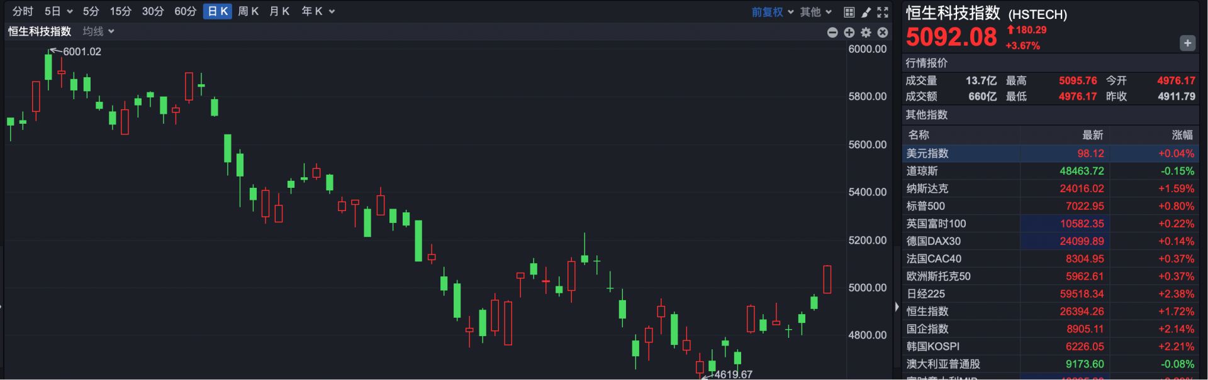Switch to 周K weekly chart tab
This screenshot has width=1208, height=380.
click(248, 11)
